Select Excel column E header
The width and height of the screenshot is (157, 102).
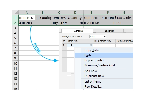coord(91,13)
